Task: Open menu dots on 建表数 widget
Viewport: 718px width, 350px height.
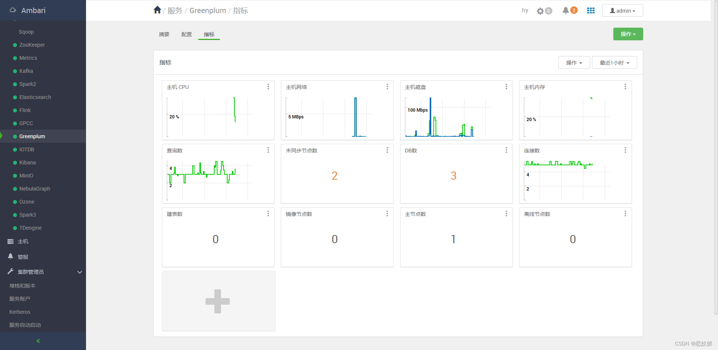Action: coord(268,214)
